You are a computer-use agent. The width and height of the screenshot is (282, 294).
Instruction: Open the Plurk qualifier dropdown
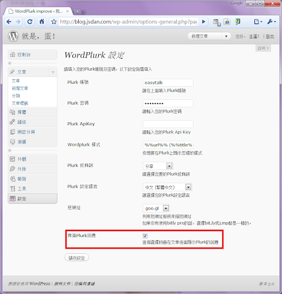[158, 166]
